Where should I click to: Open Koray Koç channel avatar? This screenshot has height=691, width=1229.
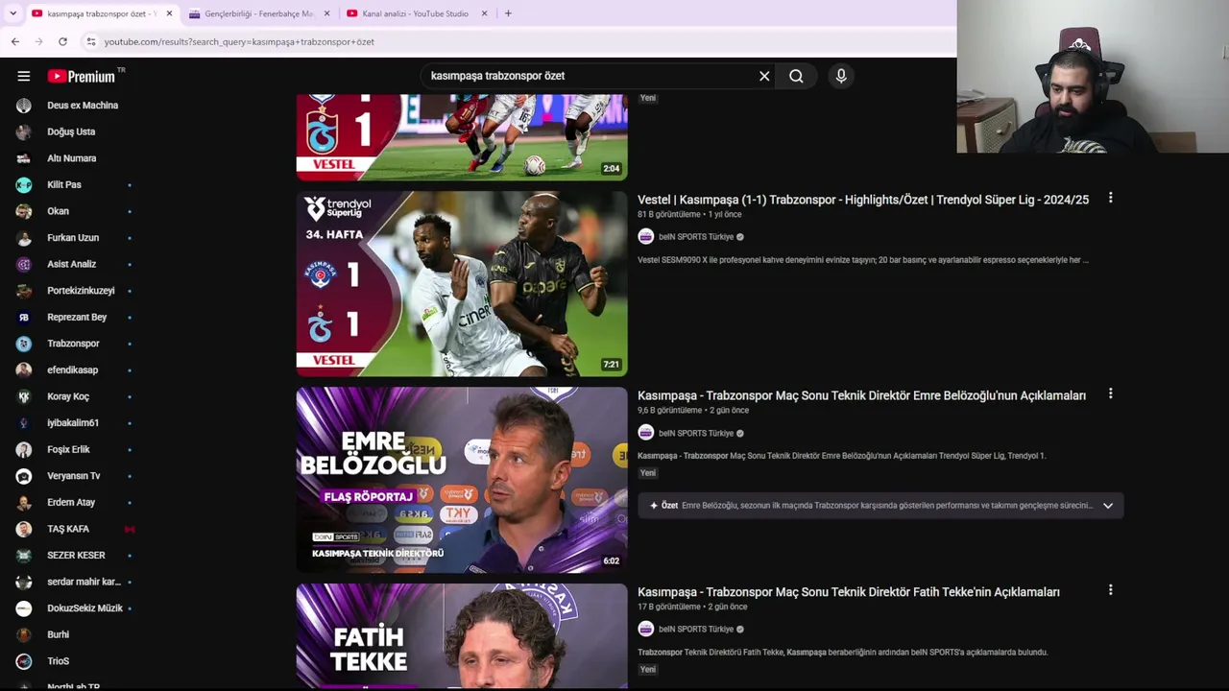pos(24,396)
